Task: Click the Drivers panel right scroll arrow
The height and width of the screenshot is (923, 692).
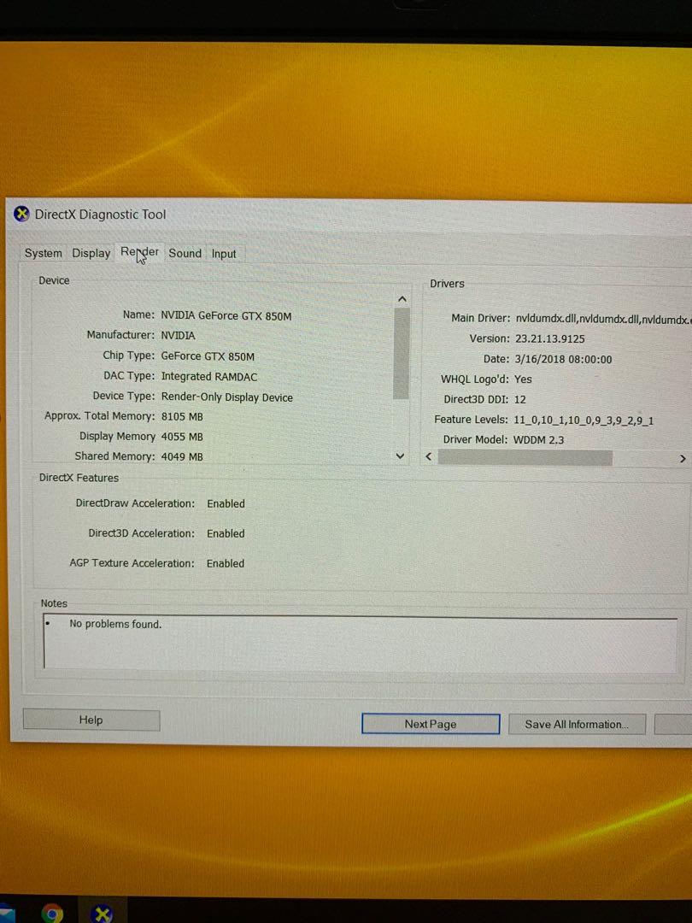Action: coord(682,459)
